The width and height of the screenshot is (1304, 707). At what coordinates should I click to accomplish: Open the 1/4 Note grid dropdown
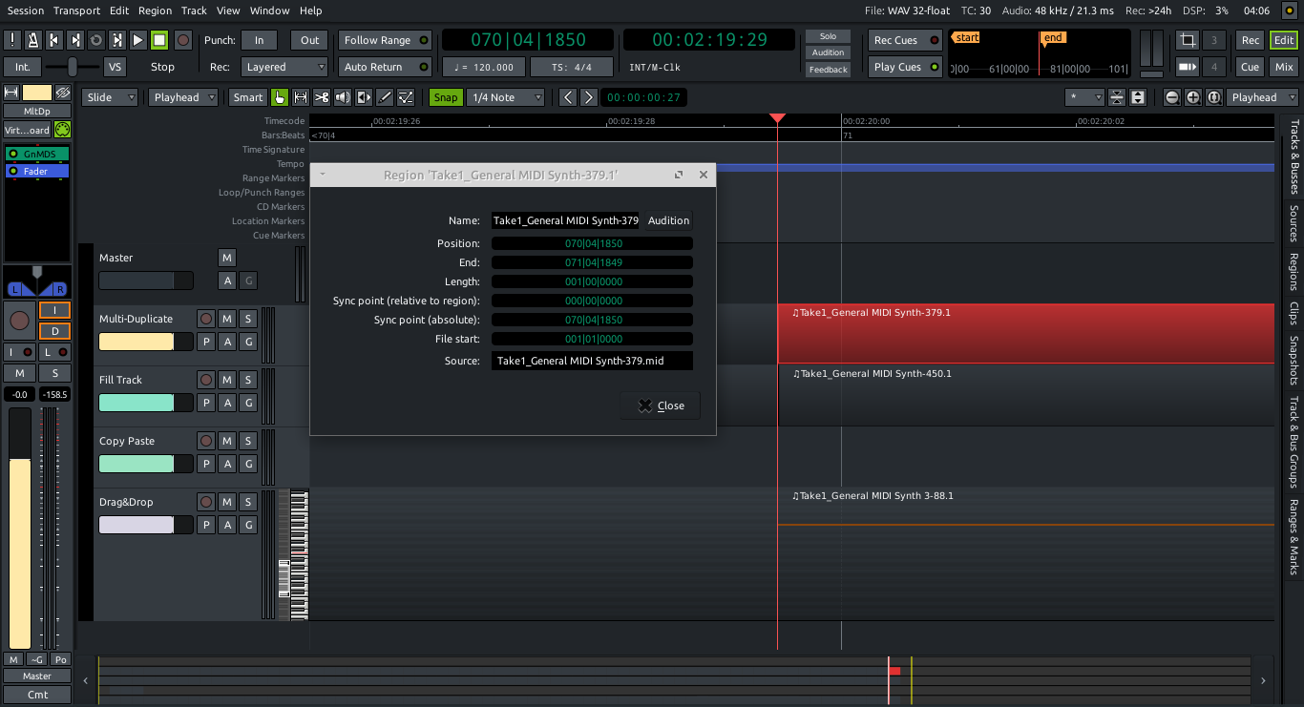click(505, 97)
